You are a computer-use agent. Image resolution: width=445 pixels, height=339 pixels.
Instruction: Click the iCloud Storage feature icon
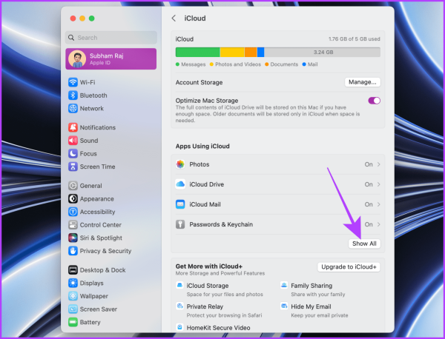[x=179, y=285]
